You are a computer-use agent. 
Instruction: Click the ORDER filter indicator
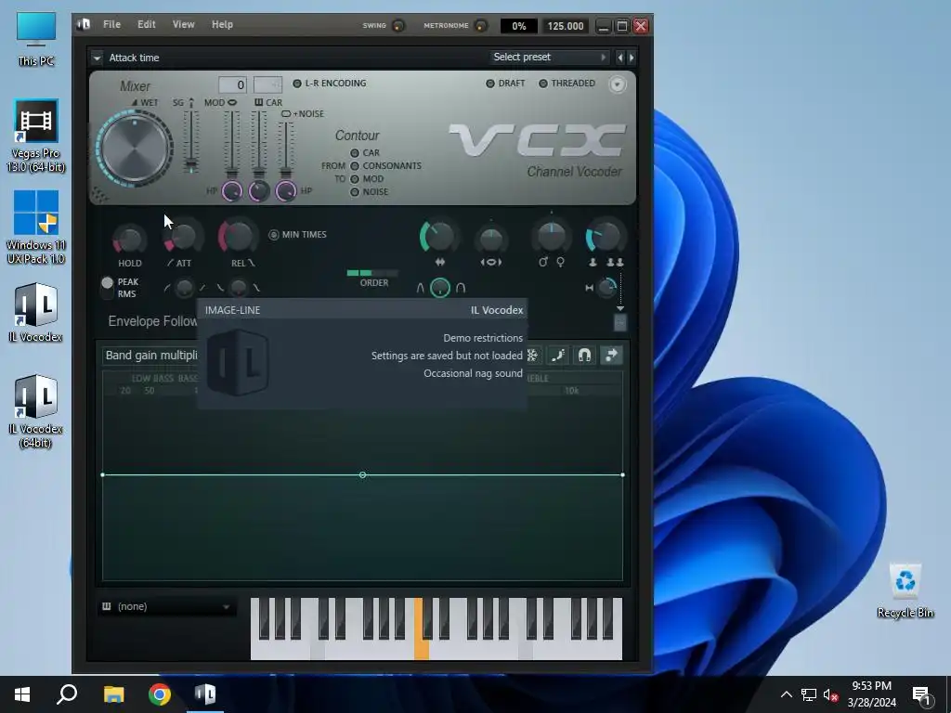372,274
